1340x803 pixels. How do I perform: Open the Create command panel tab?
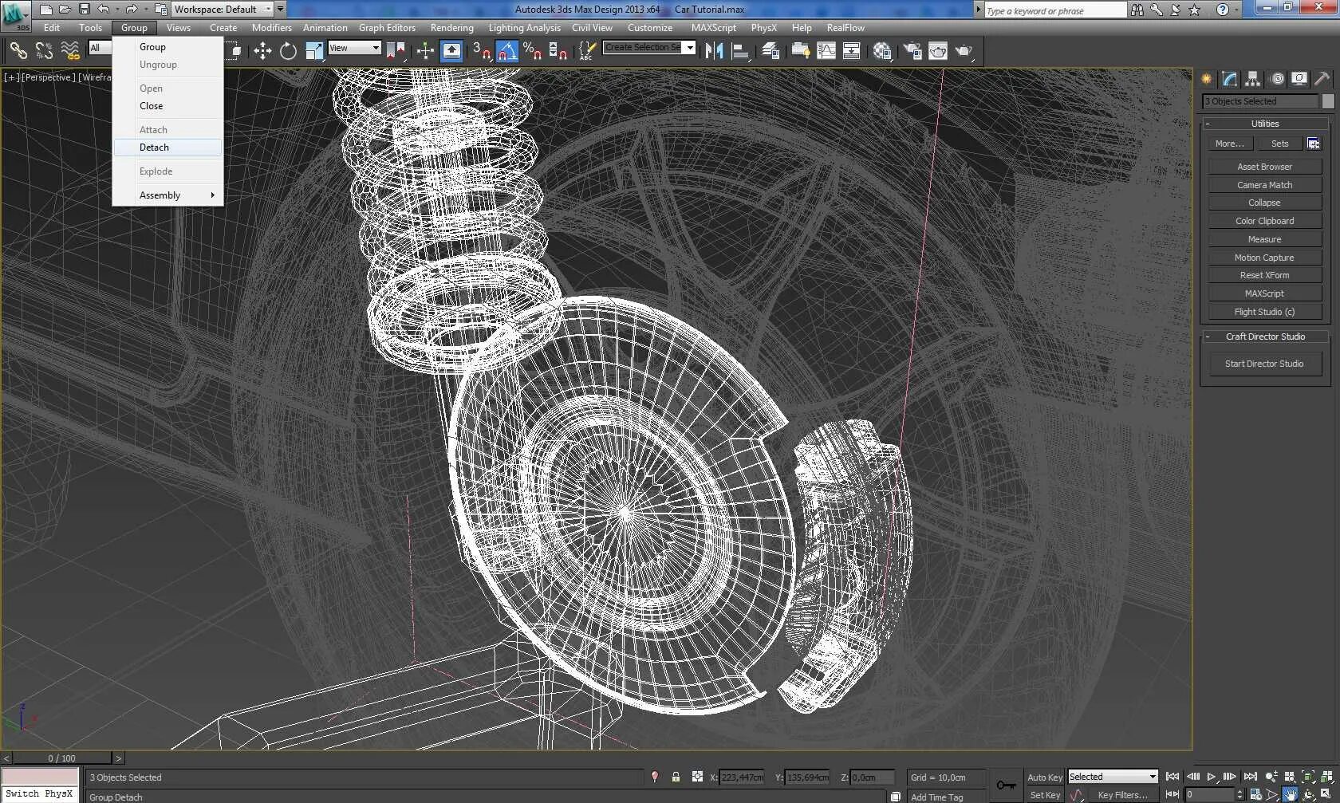point(1207,78)
